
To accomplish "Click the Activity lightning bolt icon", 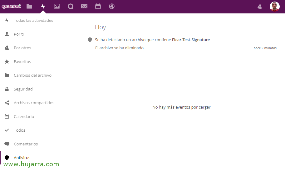I will 43,6.
